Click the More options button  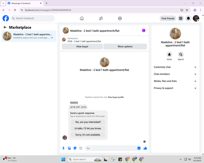[125, 46]
